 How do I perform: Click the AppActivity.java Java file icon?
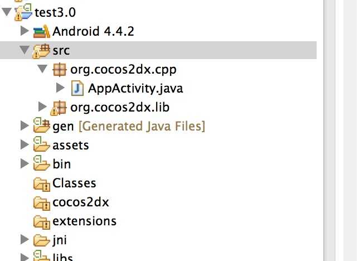[77, 88]
